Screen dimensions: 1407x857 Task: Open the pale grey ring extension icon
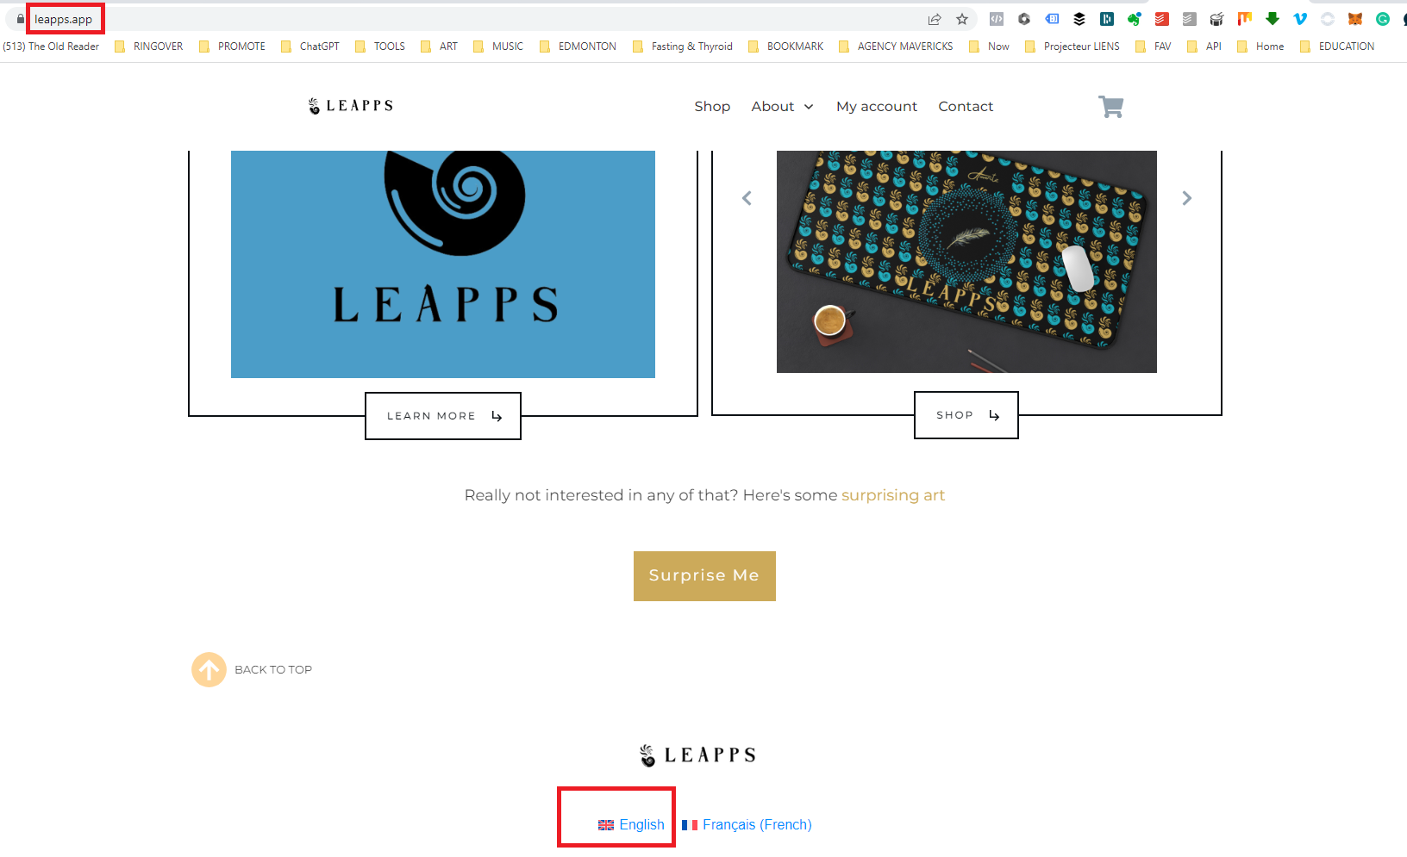click(1328, 19)
